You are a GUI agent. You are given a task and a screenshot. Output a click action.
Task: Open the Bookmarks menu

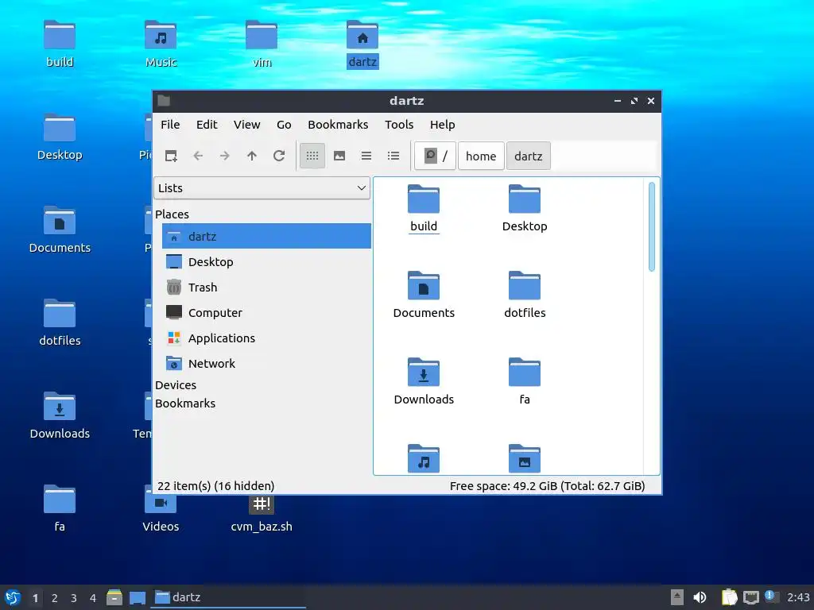[338, 125]
